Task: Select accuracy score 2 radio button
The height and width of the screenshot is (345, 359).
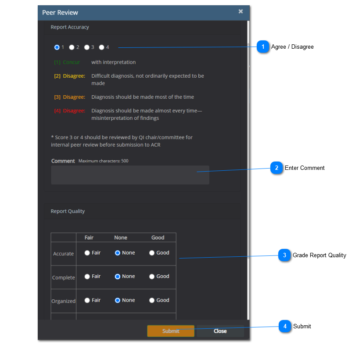Action: coord(72,47)
